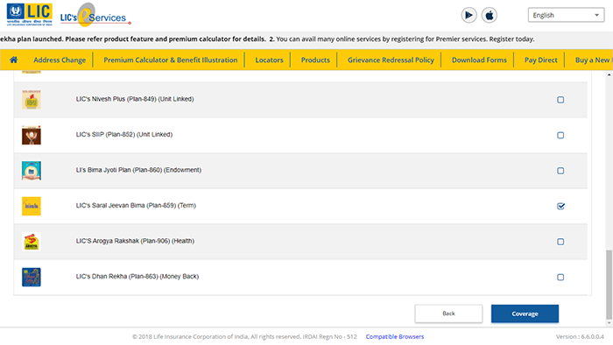The height and width of the screenshot is (345, 613).
Task: Open Premium Calculator & Benefit Illustration menu
Action: (171, 60)
